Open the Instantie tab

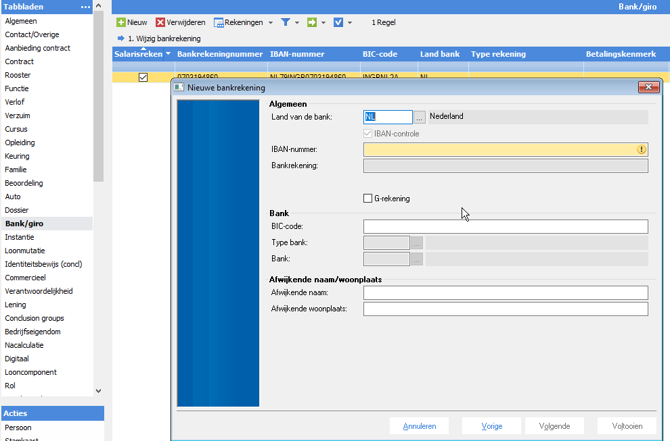pos(20,237)
